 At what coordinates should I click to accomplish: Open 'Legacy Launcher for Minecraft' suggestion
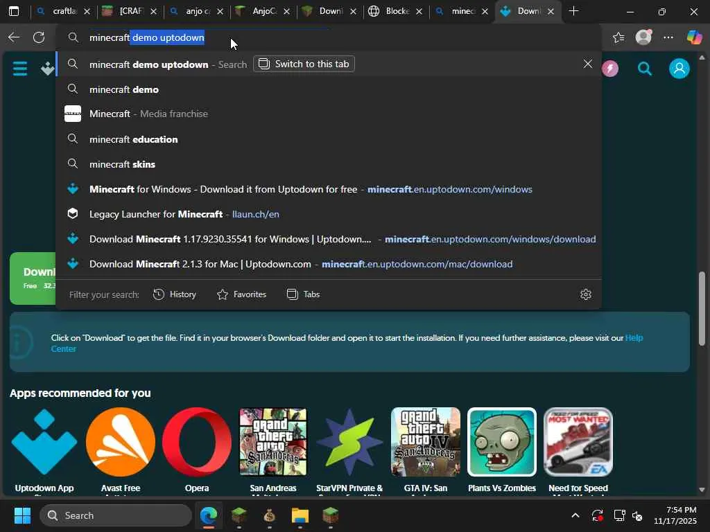click(329, 214)
